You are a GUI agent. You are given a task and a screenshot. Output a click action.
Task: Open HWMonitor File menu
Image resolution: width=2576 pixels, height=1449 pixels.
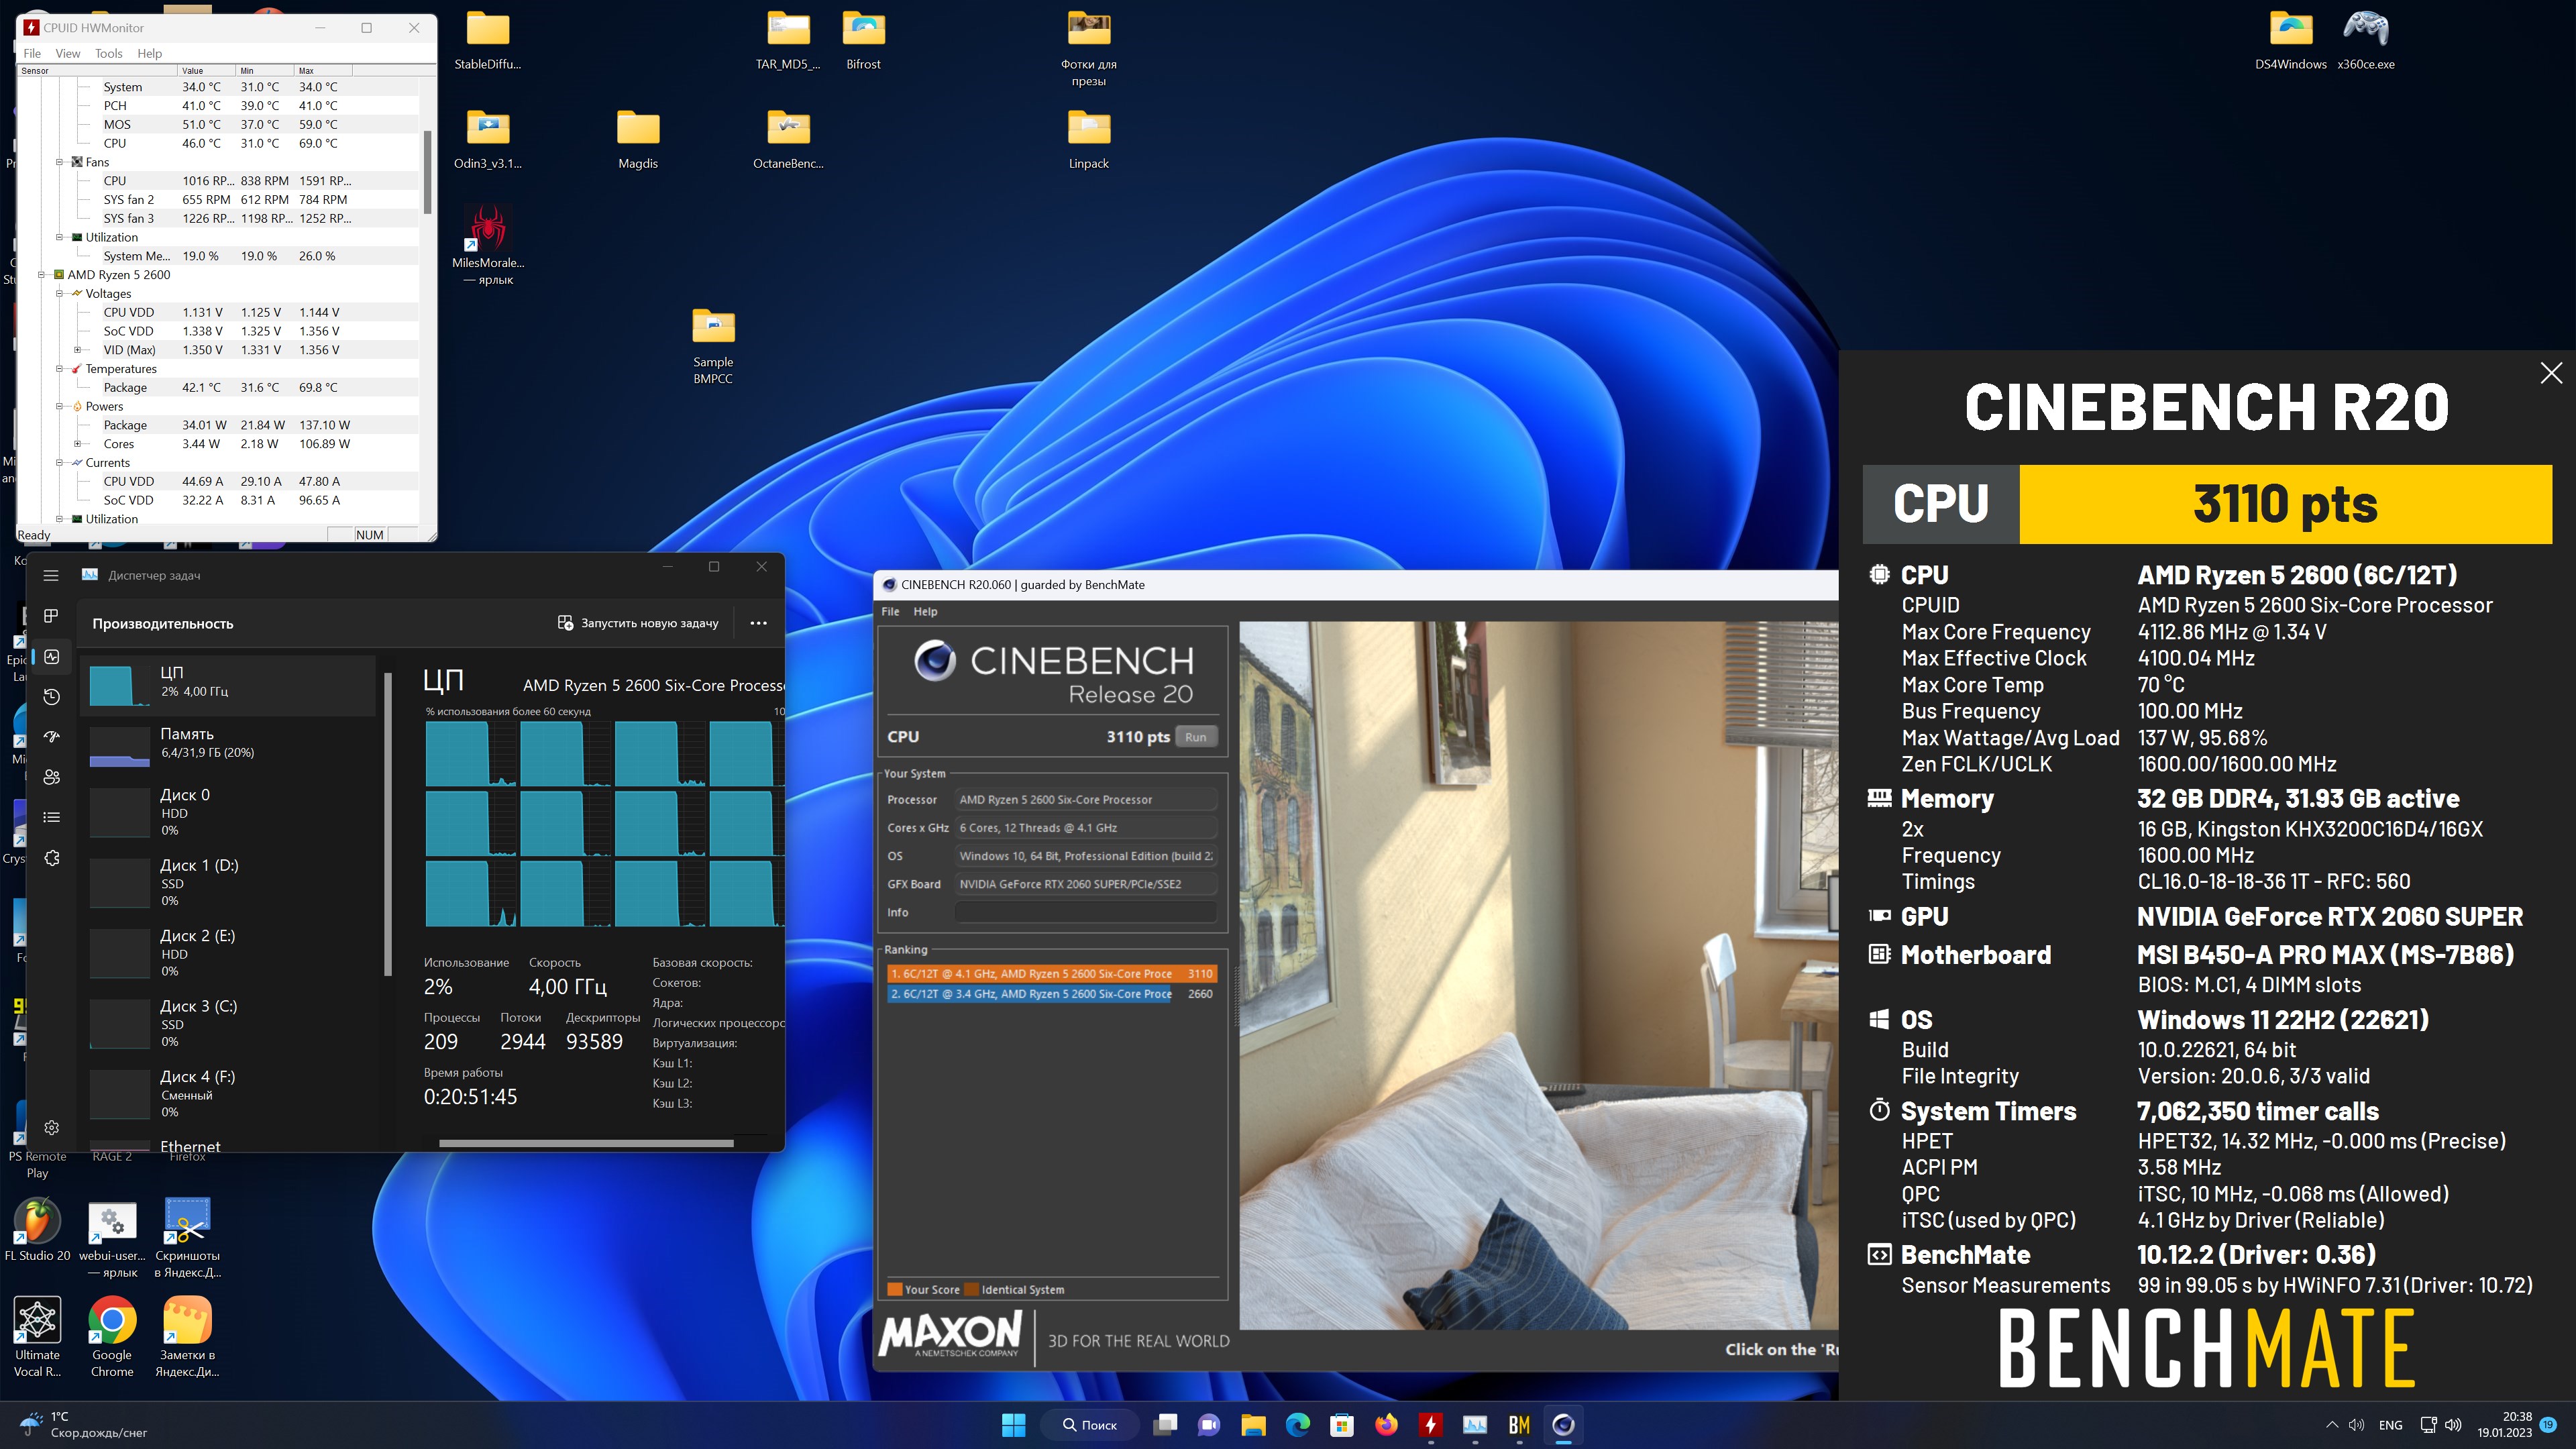[x=32, y=53]
